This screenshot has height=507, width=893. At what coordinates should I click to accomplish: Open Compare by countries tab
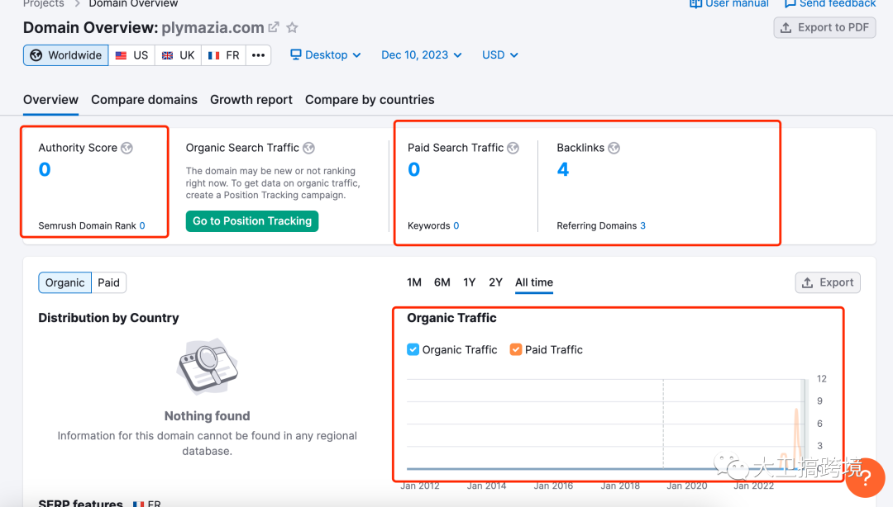[370, 100]
